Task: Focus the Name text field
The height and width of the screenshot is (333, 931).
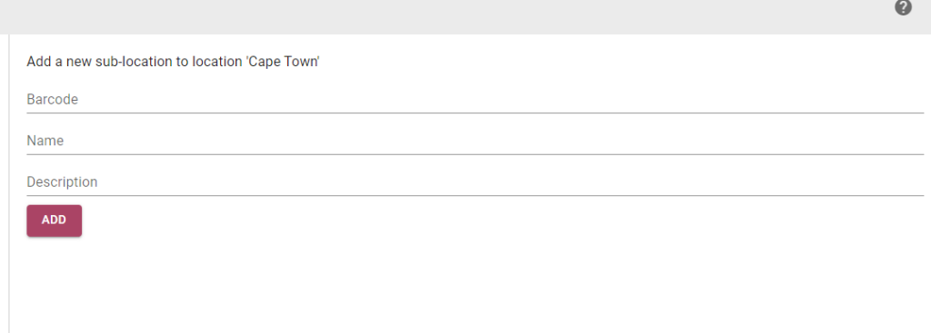Action: 475,141
